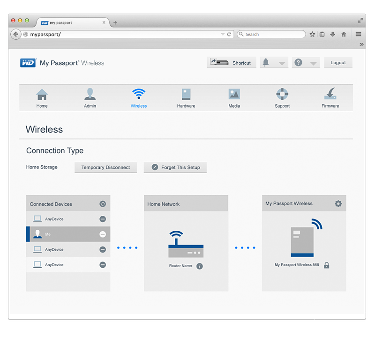375x351 pixels.
Task: Select the Wireless Wi-Fi icon
Action: tap(139, 94)
